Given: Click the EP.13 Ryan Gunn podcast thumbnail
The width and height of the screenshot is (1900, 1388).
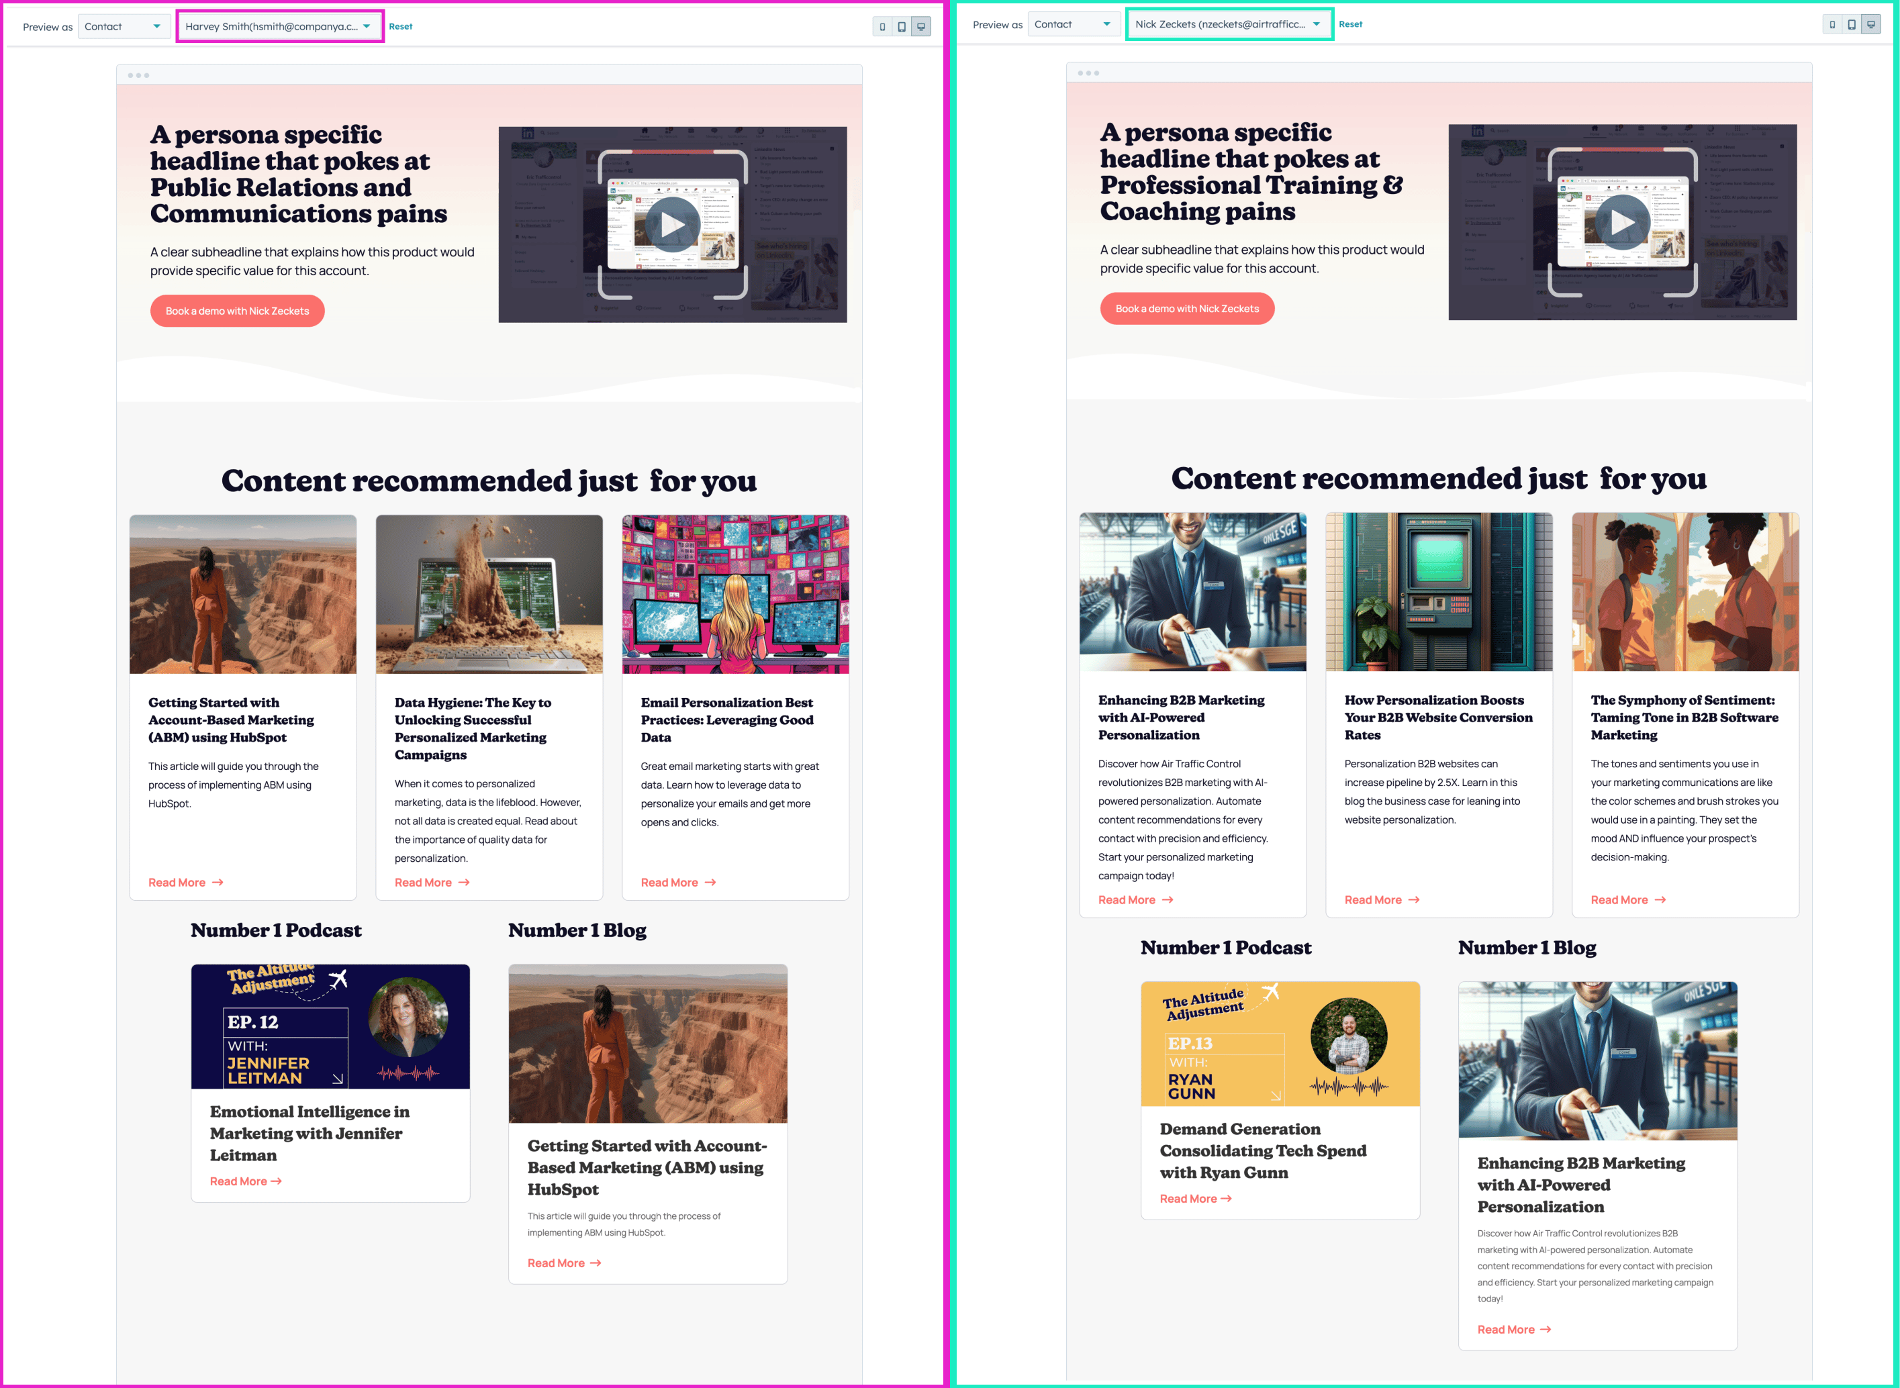Looking at the screenshot, I should [1280, 1044].
